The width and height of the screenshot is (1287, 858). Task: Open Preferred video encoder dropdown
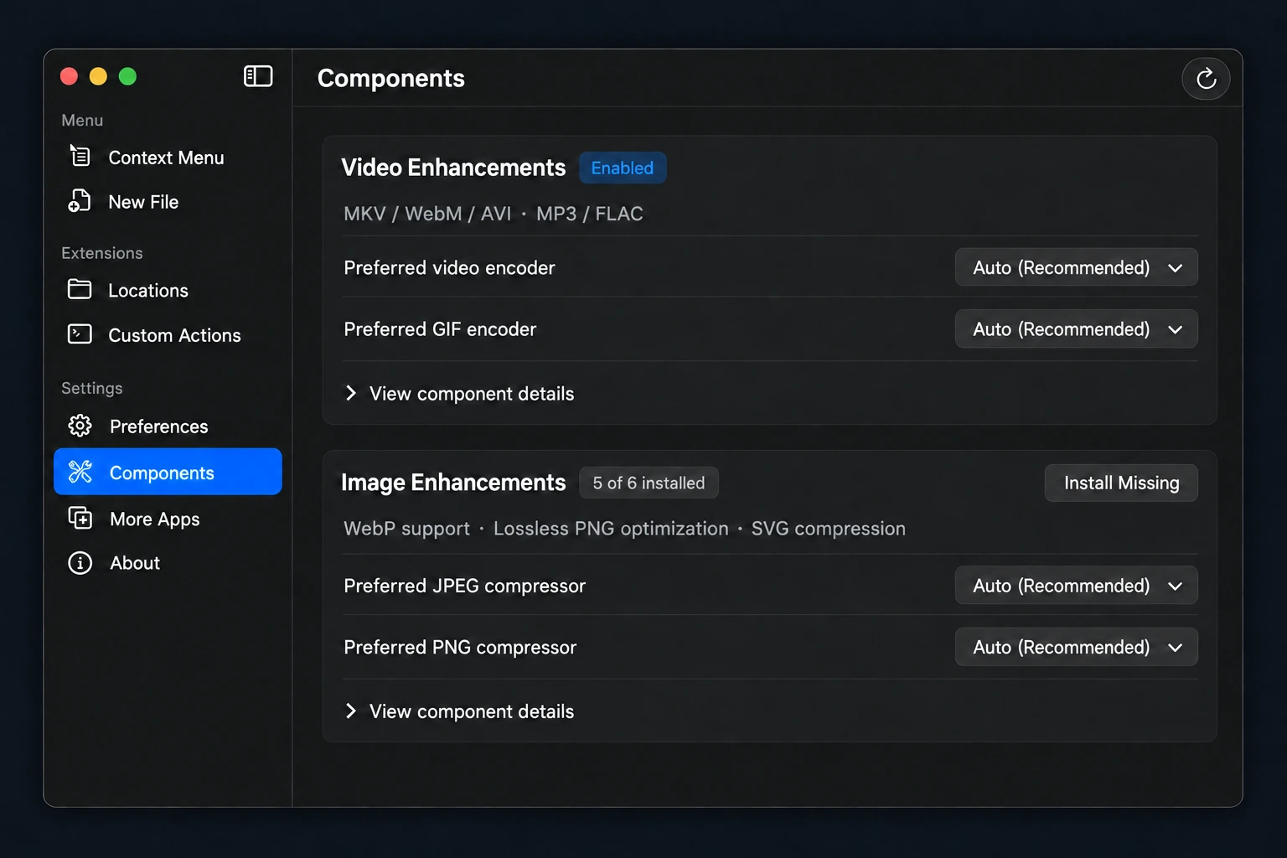(1076, 267)
